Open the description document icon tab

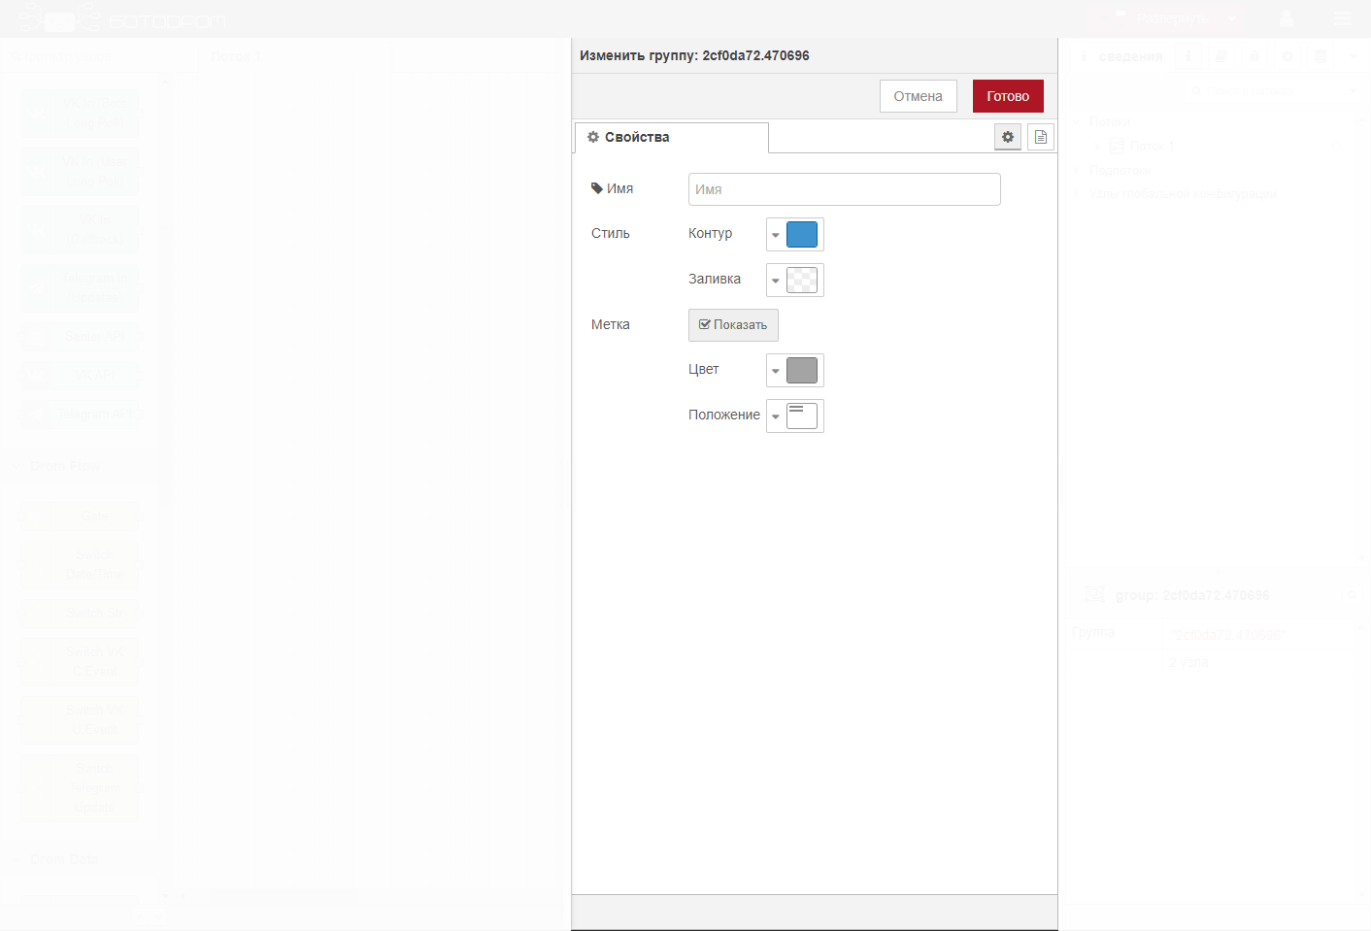1041,137
